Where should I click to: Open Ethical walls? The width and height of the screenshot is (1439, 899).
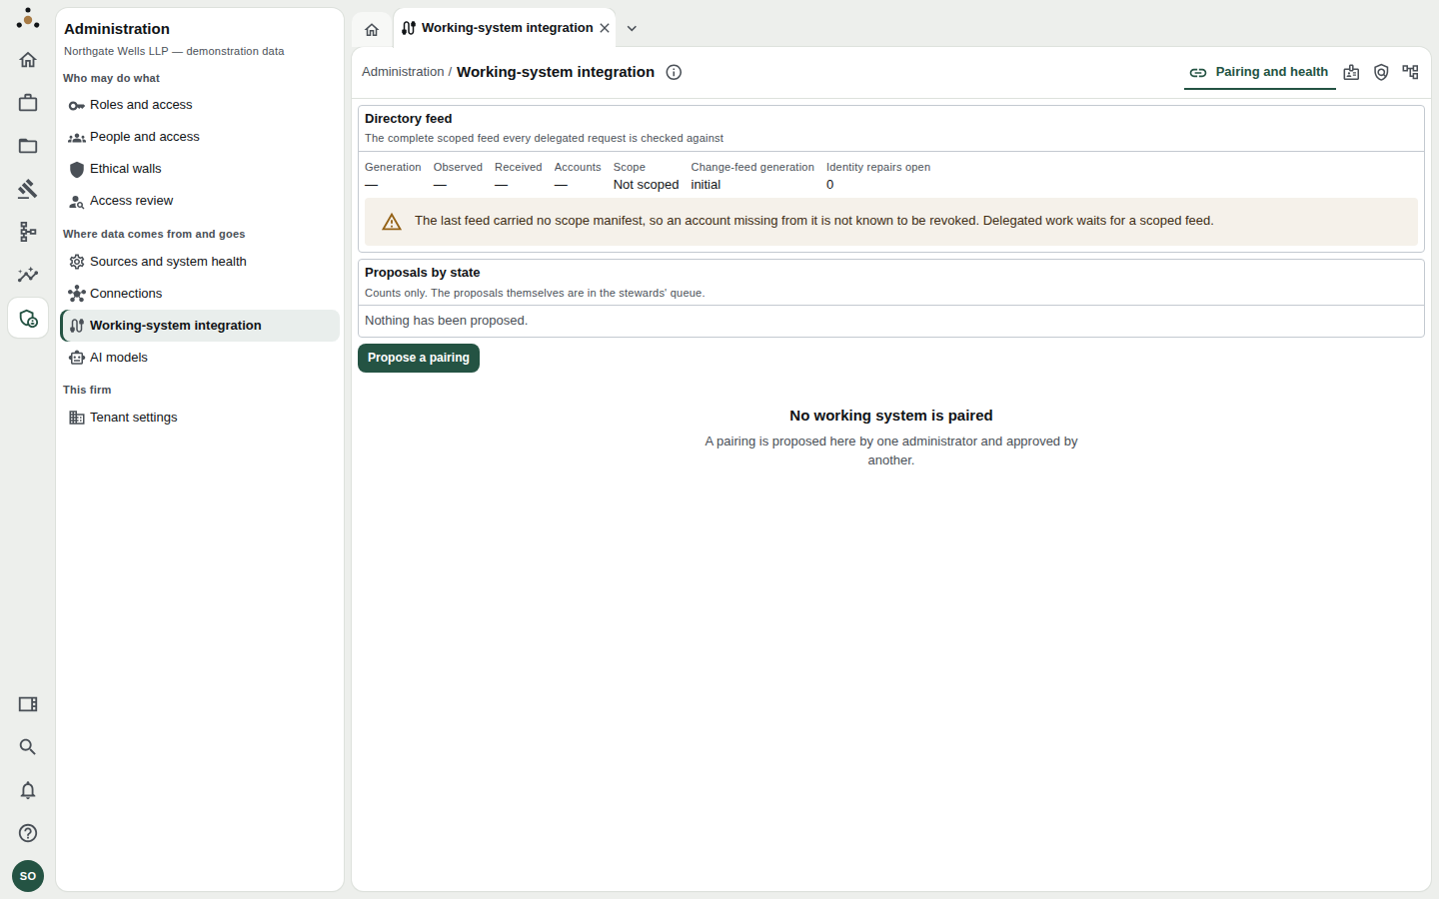tap(200, 169)
